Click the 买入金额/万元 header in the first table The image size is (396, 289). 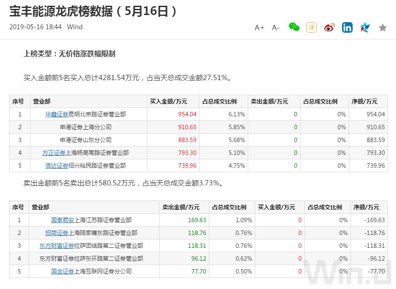coord(169,101)
